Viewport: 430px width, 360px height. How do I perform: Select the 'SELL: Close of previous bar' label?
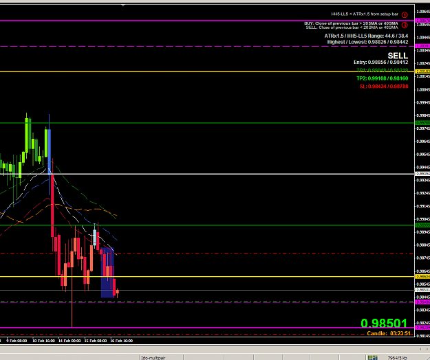point(352,27)
